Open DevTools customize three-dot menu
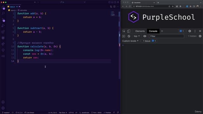This screenshot has width=203, height=114. click(x=195, y=31)
